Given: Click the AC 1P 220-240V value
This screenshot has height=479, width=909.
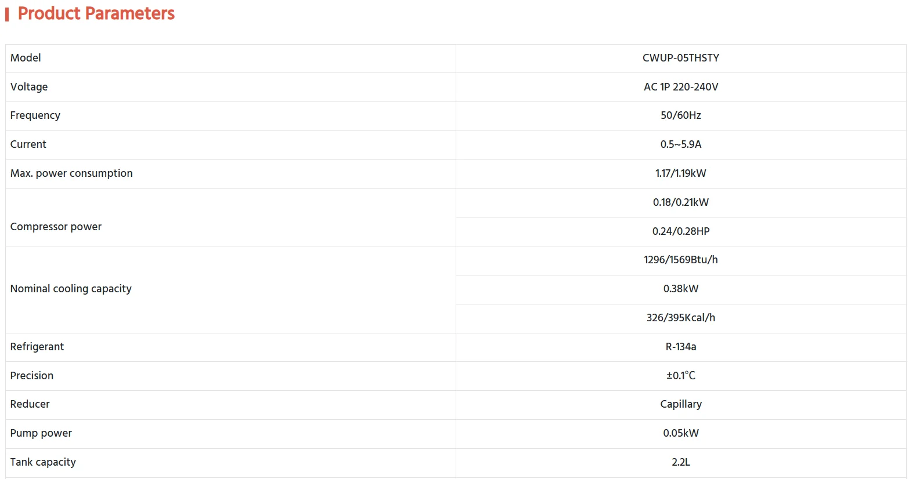Looking at the screenshot, I should tap(680, 87).
